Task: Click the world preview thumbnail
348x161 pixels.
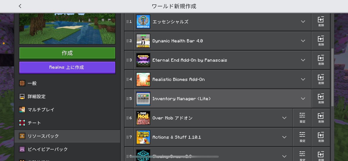Action: 67,29
